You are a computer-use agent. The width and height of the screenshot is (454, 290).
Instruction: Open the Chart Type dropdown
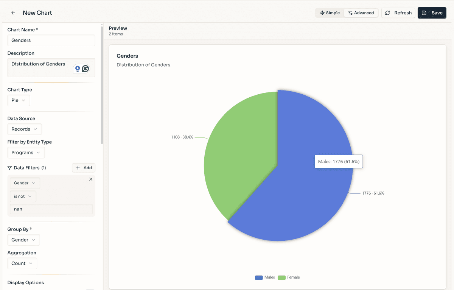[x=19, y=100]
